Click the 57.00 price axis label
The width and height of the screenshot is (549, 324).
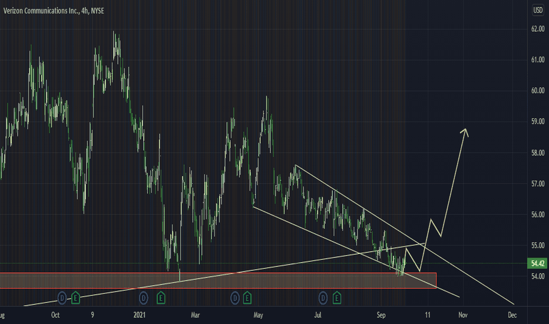click(538, 184)
